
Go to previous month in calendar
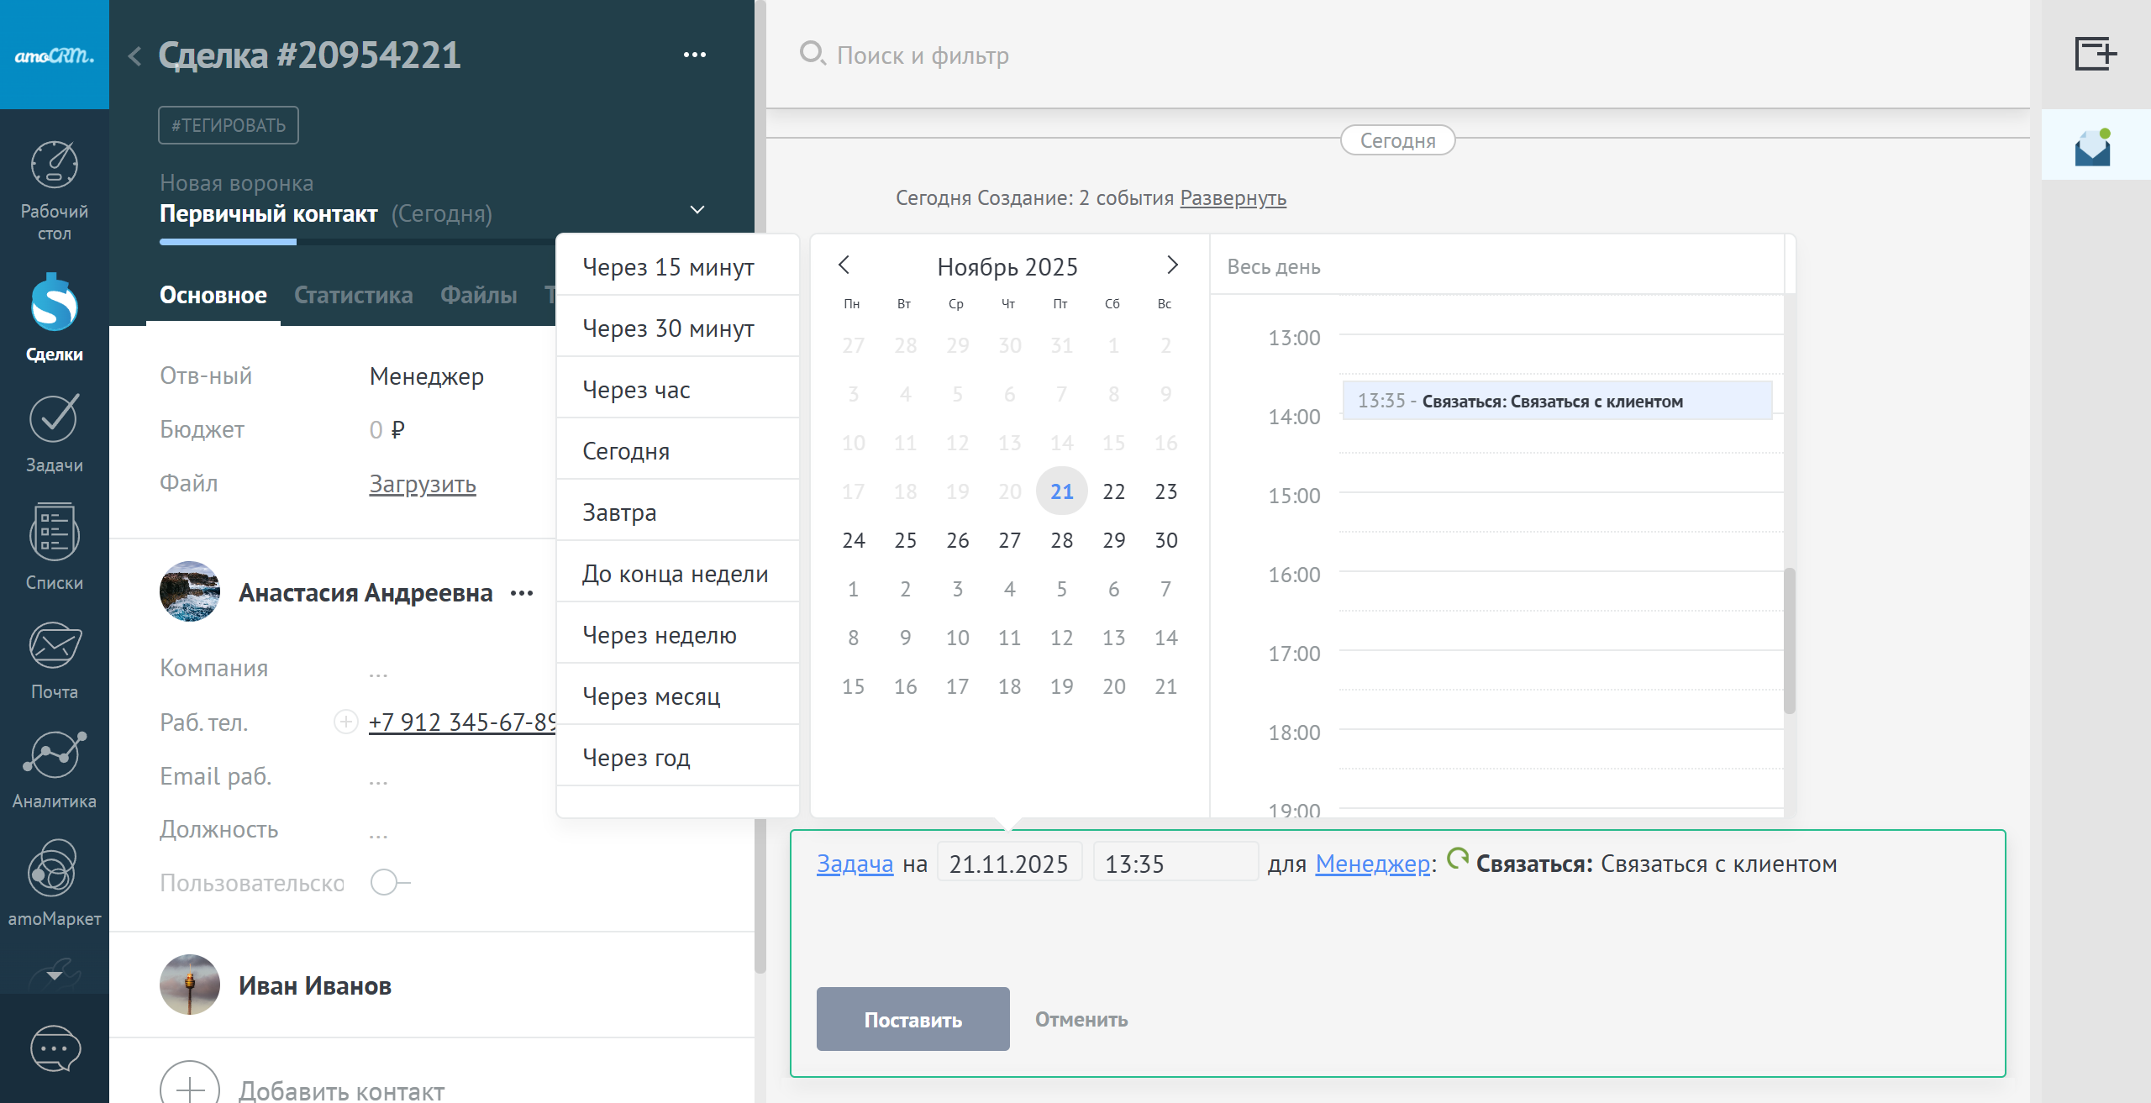coord(844,265)
